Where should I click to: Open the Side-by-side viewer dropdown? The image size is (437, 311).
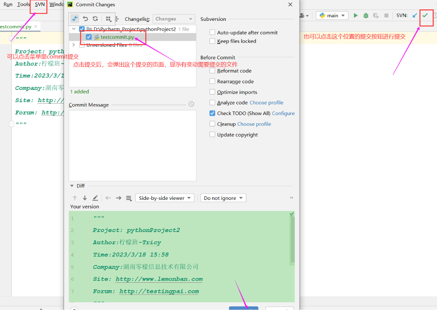tap(165, 198)
